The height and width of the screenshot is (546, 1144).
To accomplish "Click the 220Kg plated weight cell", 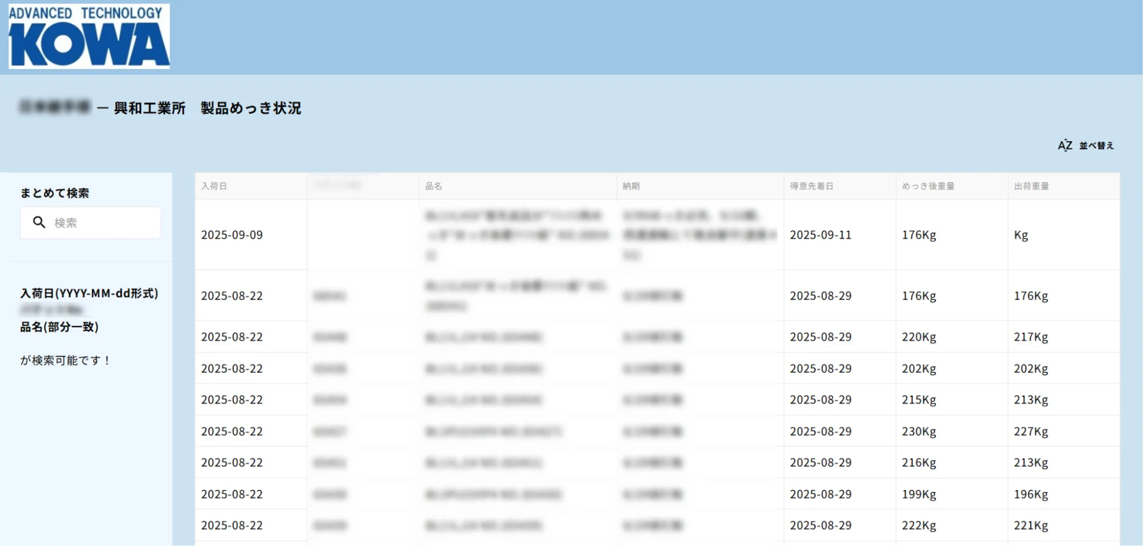I will [x=919, y=337].
